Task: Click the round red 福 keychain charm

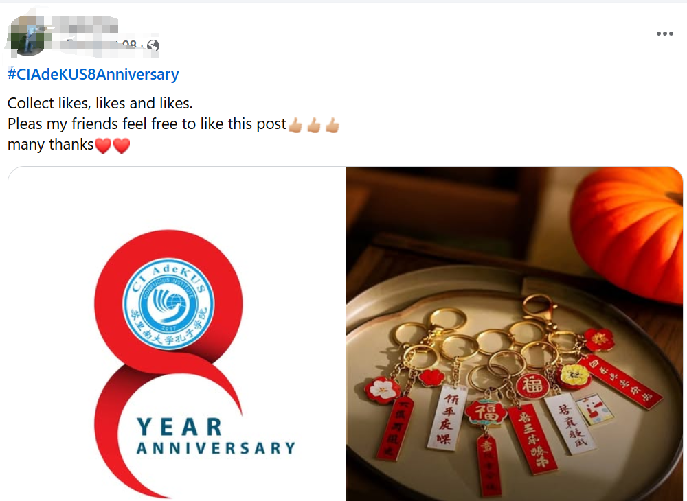Action: (x=532, y=386)
